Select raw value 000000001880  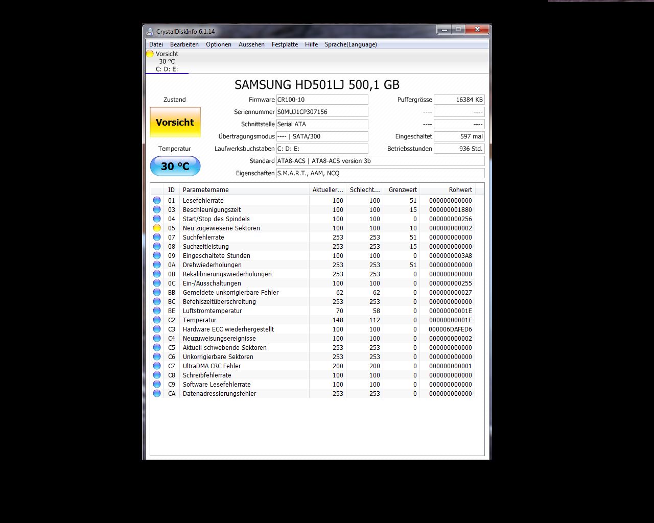[x=451, y=209]
